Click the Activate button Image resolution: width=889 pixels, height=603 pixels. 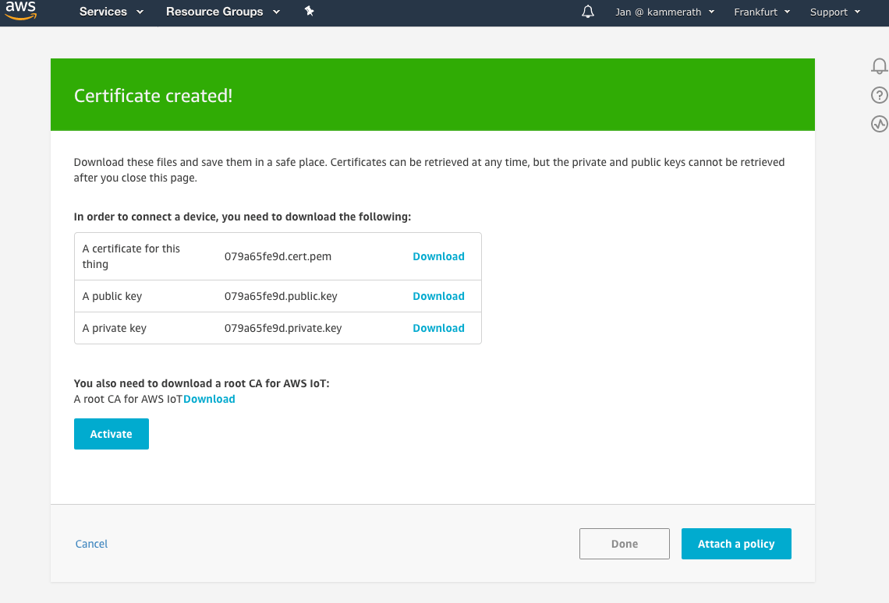(111, 434)
